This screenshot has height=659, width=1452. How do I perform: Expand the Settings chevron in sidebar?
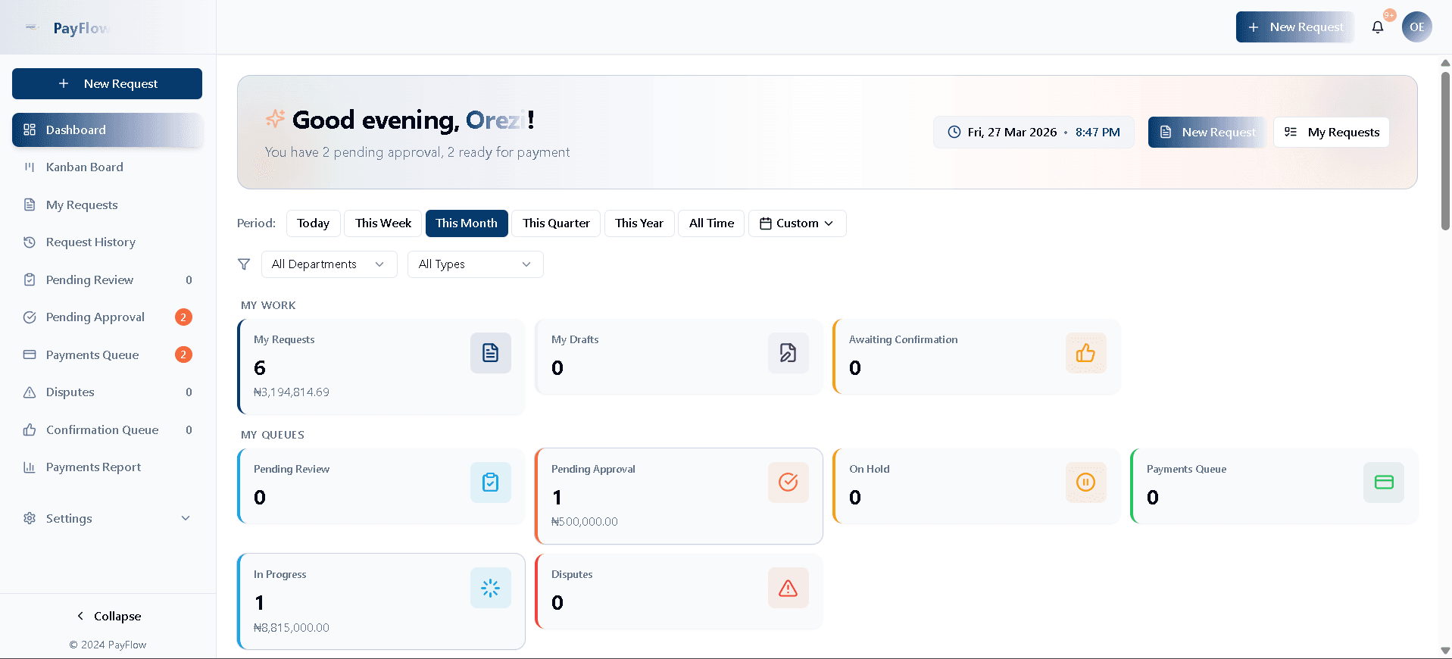pos(186,518)
